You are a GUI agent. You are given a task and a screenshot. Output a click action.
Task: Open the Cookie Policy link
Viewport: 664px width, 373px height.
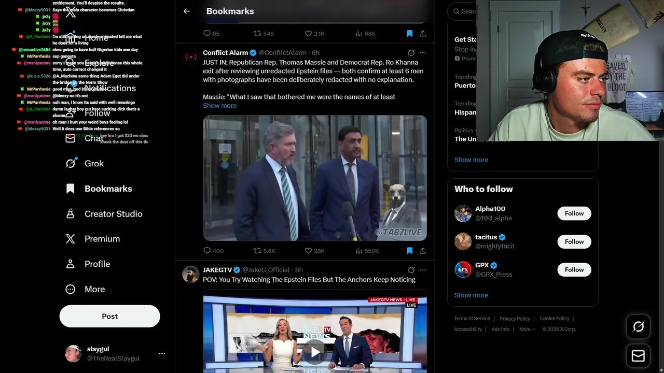coord(555,319)
